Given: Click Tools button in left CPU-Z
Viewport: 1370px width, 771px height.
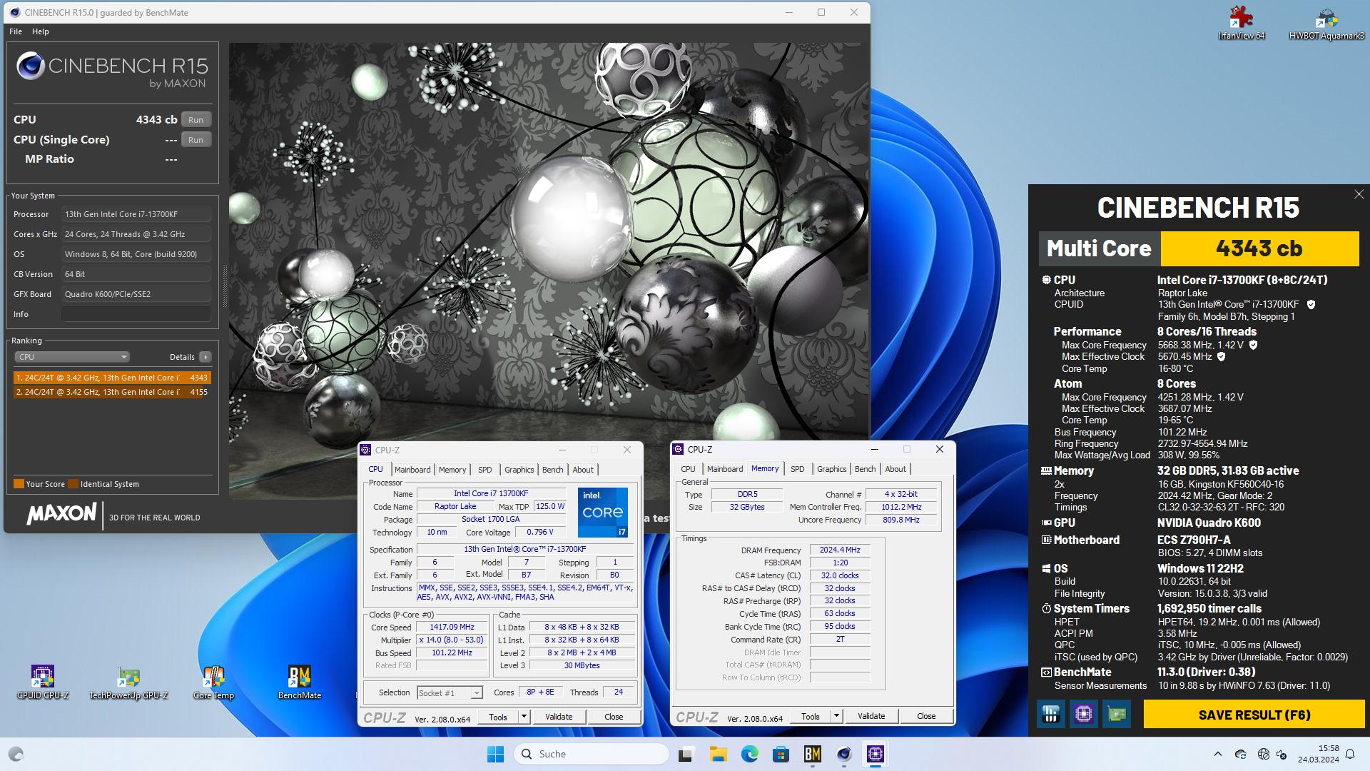Looking at the screenshot, I should pos(498,717).
